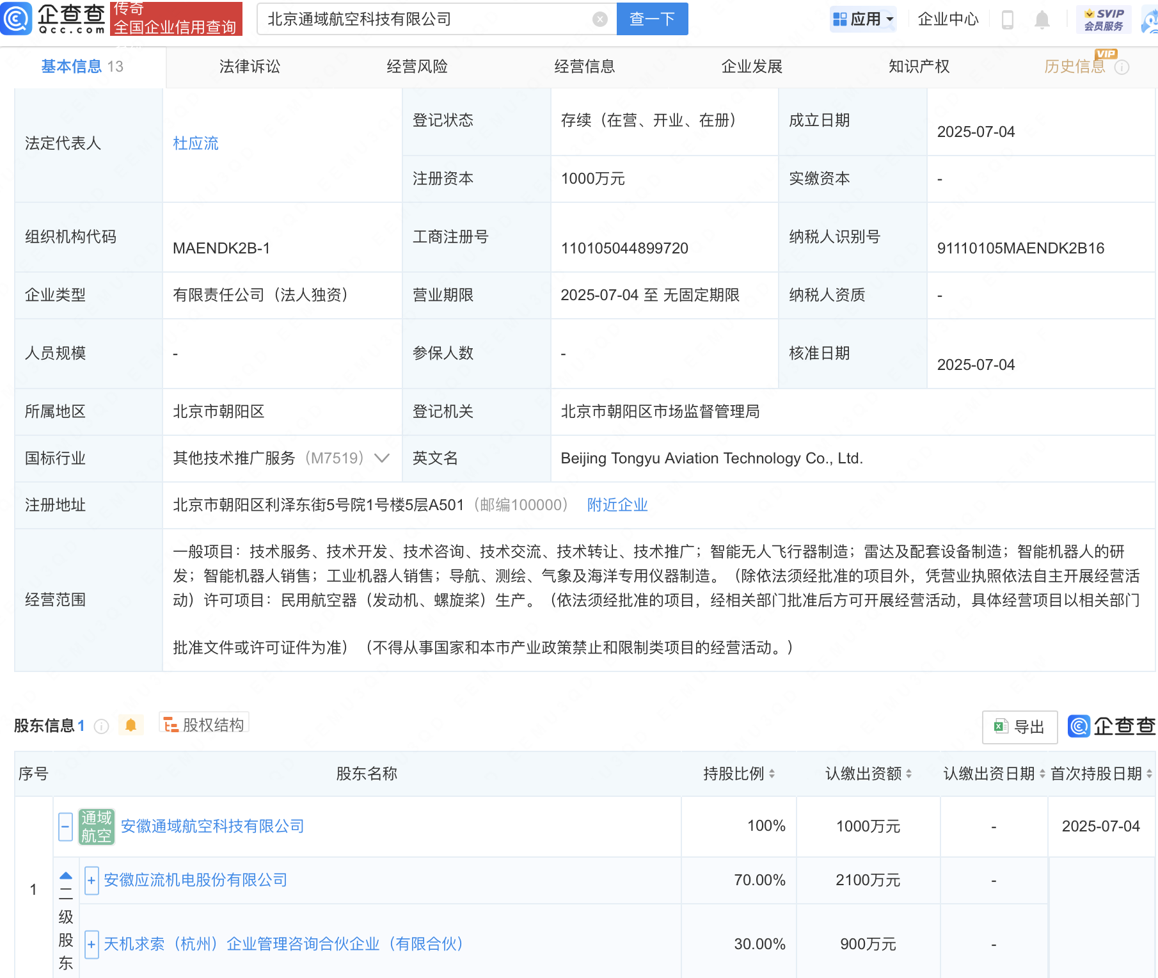1158x978 pixels.
Task: Open the 应用 apps dropdown
Action: pos(863,19)
